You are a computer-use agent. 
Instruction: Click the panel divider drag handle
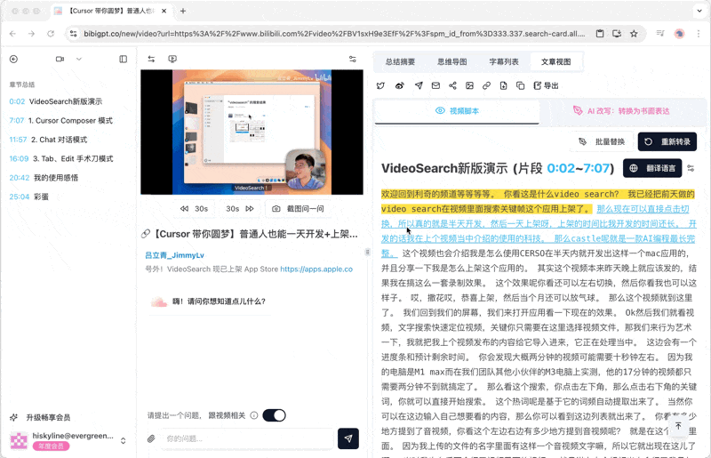tap(367, 252)
